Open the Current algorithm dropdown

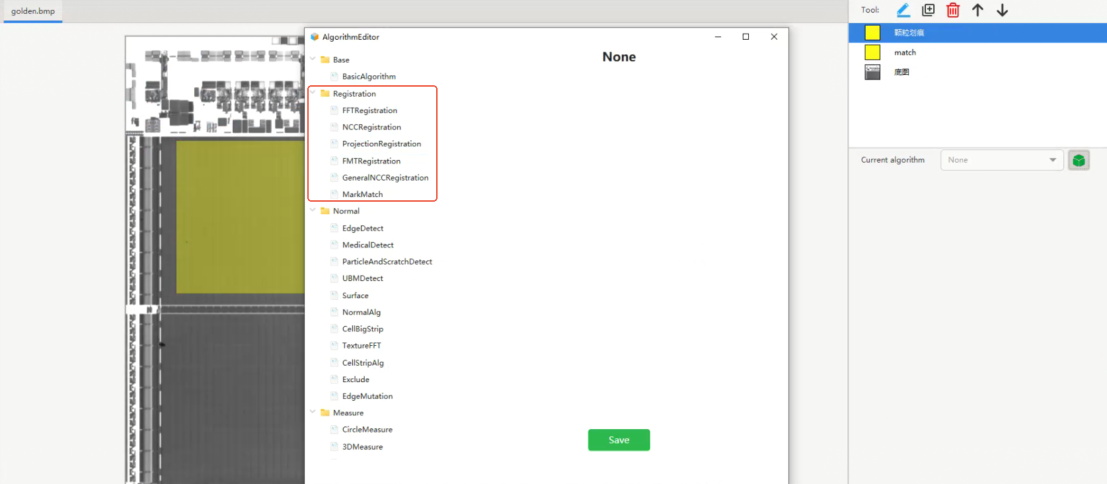click(x=1001, y=160)
